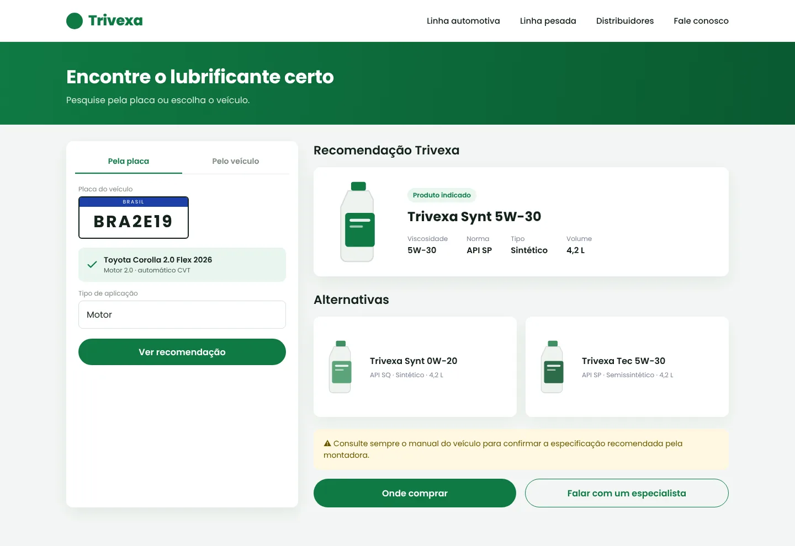Open Linha pesada menu
This screenshot has width=795, height=546.
[548, 21]
